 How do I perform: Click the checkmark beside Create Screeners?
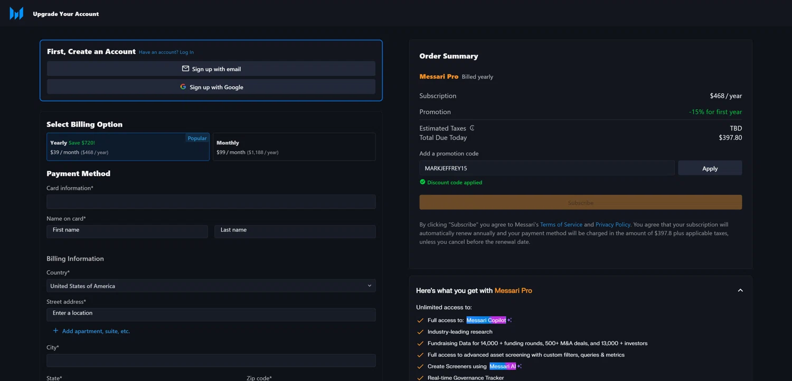click(420, 367)
